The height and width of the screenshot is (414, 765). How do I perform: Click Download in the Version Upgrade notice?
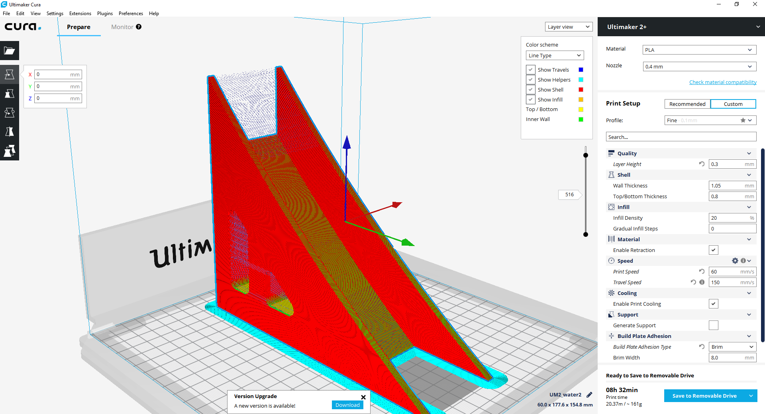[347, 405]
